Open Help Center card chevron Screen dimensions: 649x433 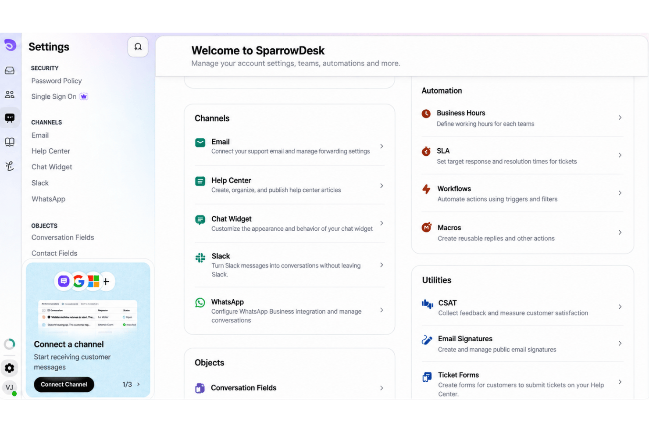click(382, 186)
